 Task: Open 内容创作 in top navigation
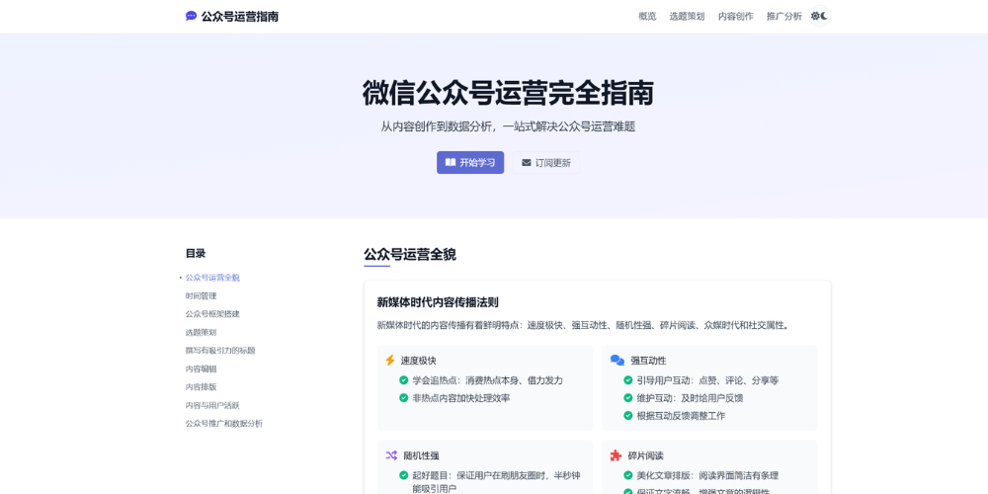[736, 17]
